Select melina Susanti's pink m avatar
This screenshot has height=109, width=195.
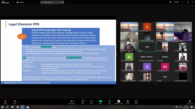tap(165, 67)
